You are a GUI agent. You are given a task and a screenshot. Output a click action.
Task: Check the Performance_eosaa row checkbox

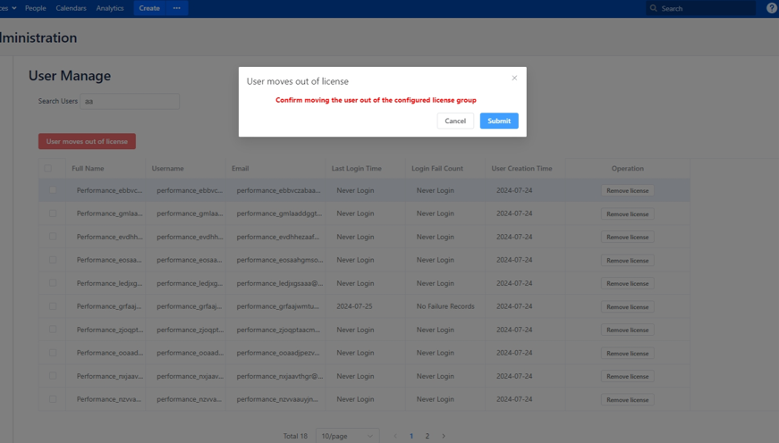53,259
